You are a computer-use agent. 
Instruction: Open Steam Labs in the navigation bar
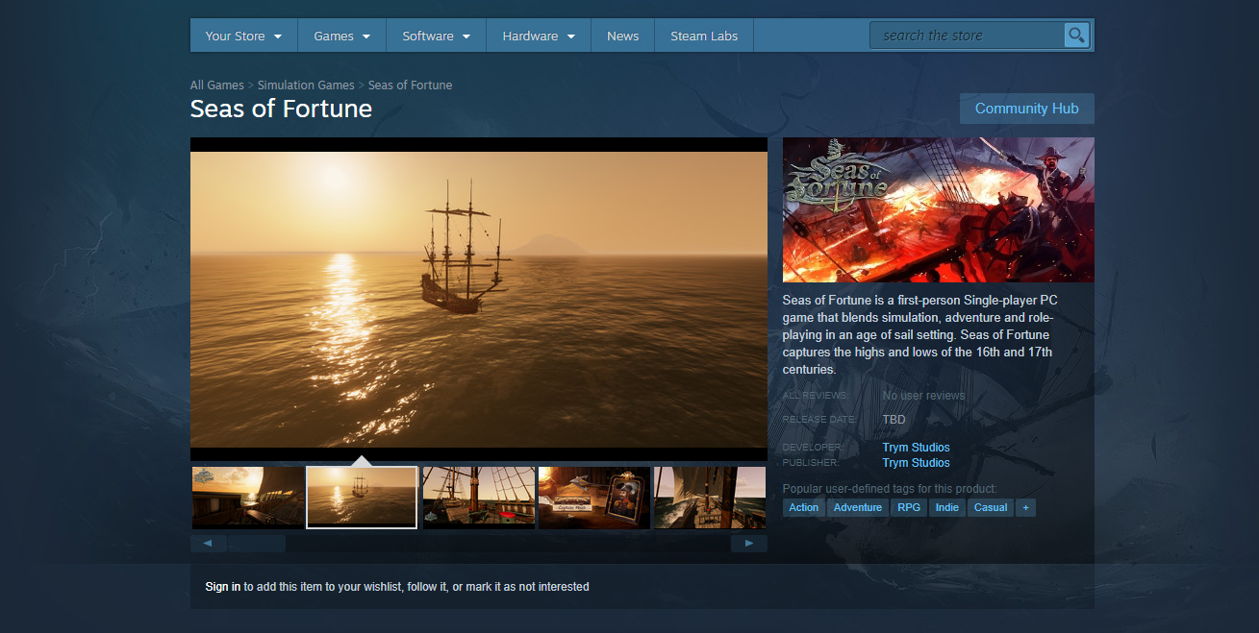point(704,36)
